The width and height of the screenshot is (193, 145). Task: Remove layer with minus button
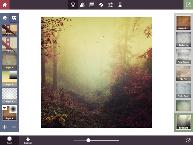coord(14,127)
